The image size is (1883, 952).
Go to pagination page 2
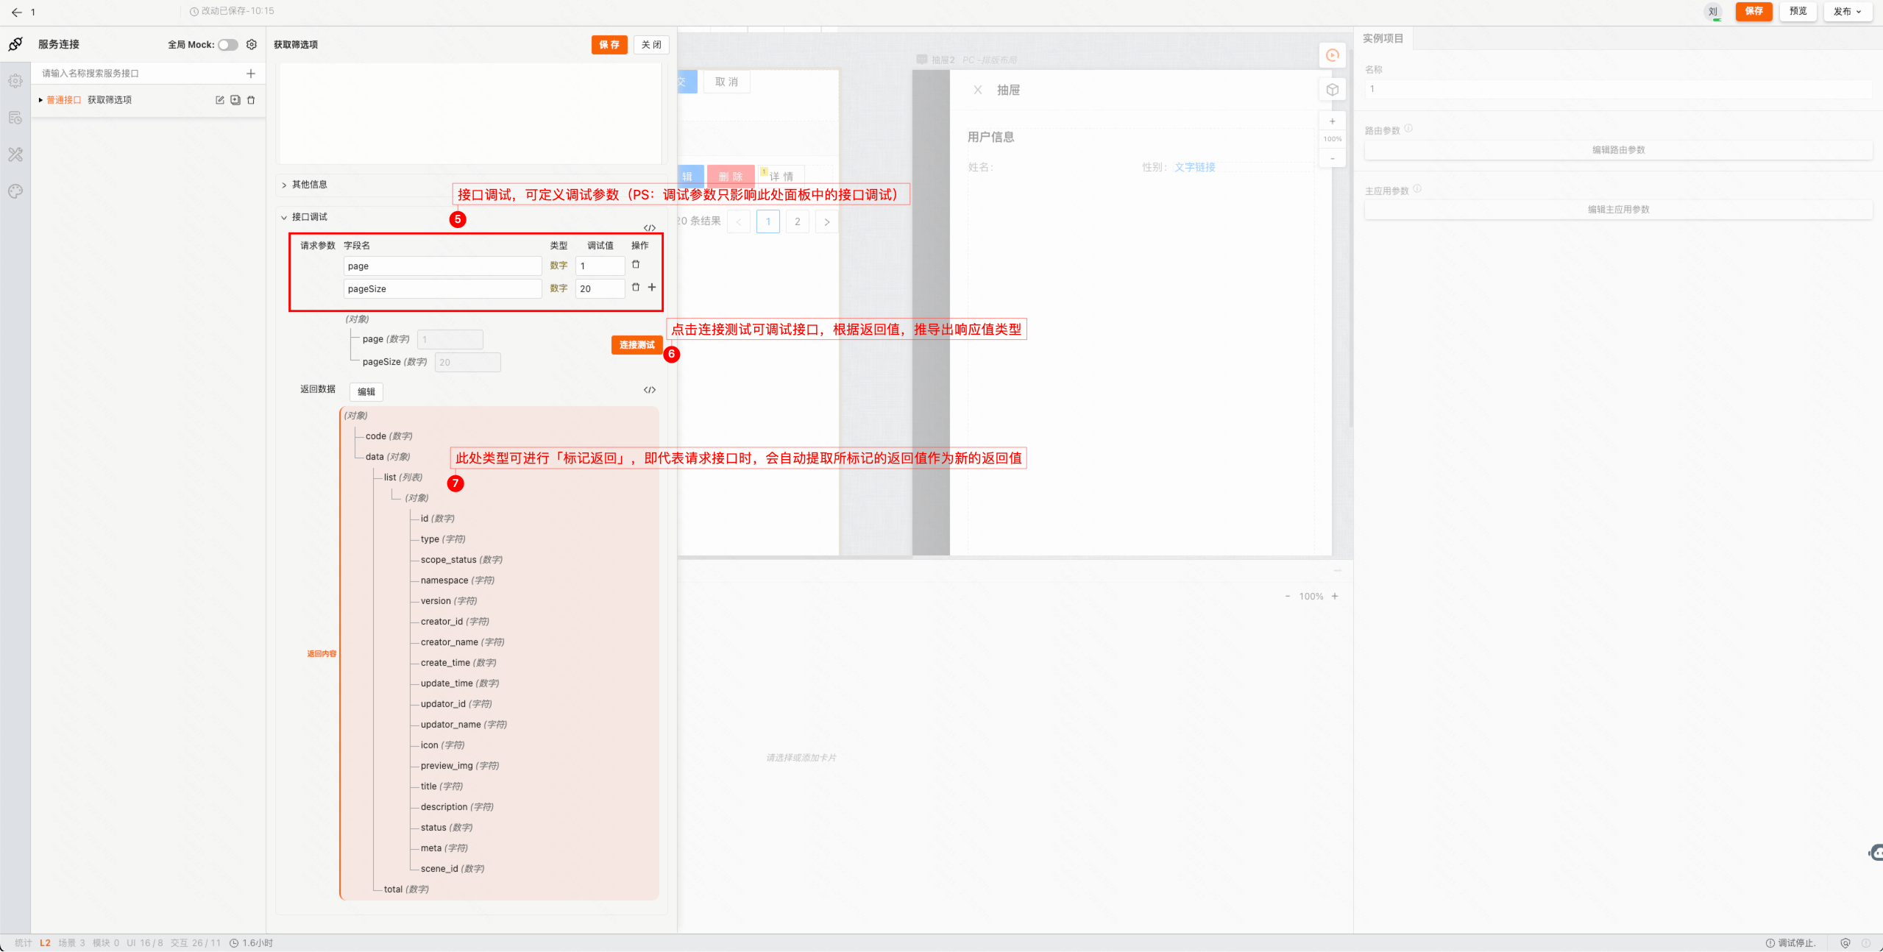tap(798, 221)
